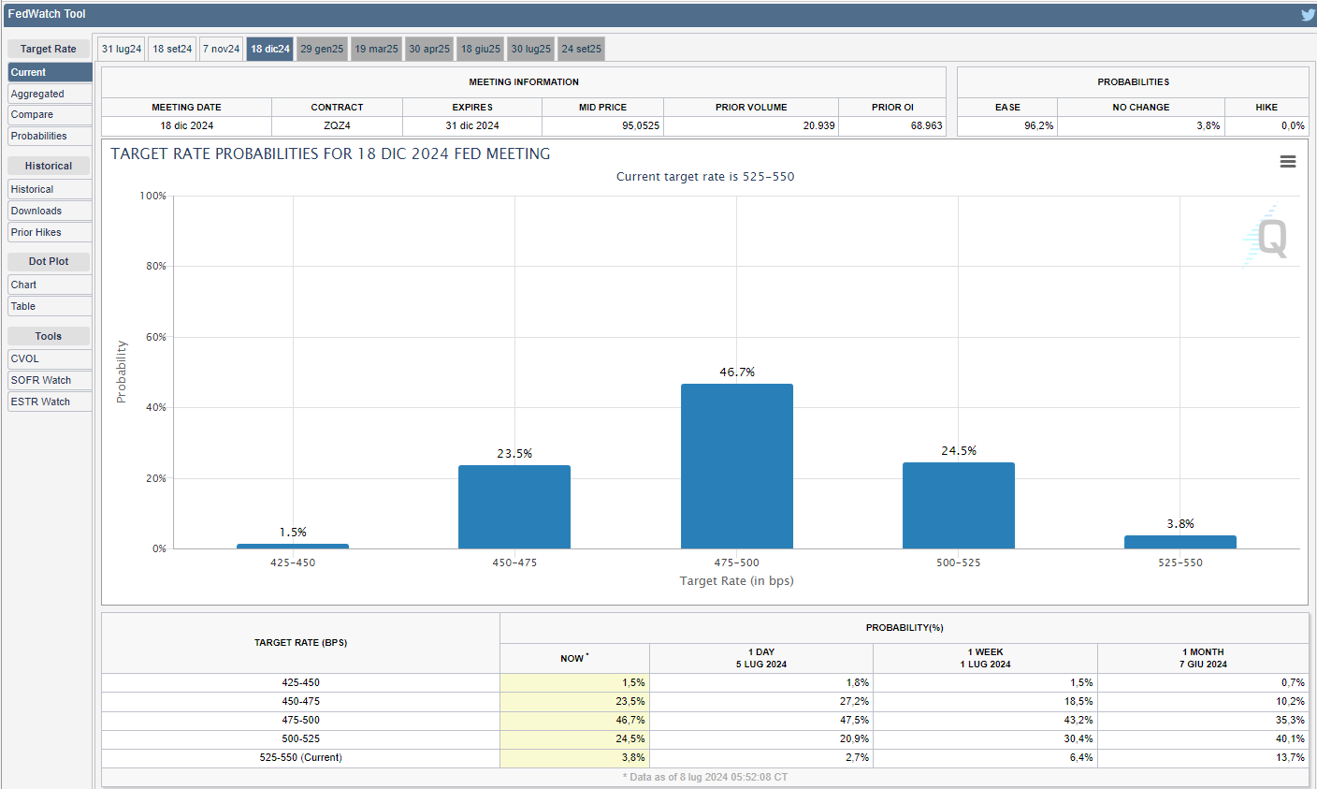Click the 475-500 probability bar
Viewport: 1317px width, 789px height.
(736, 466)
